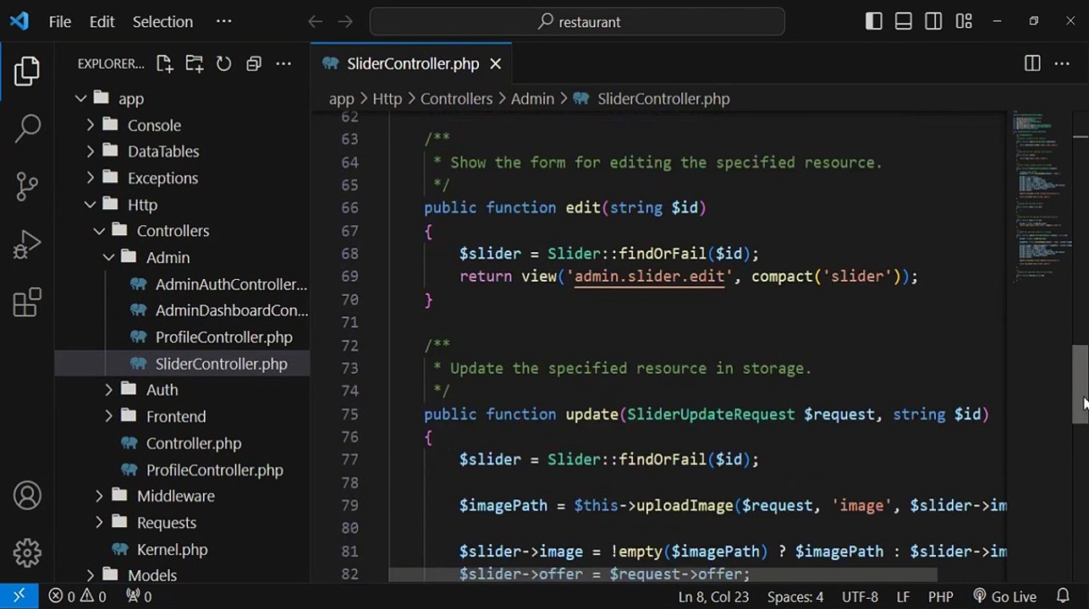Screen dimensions: 1089x609
Task: Open the Extensions view
Action: pyautogui.click(x=27, y=302)
